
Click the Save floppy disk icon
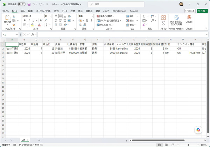pos(29,4)
